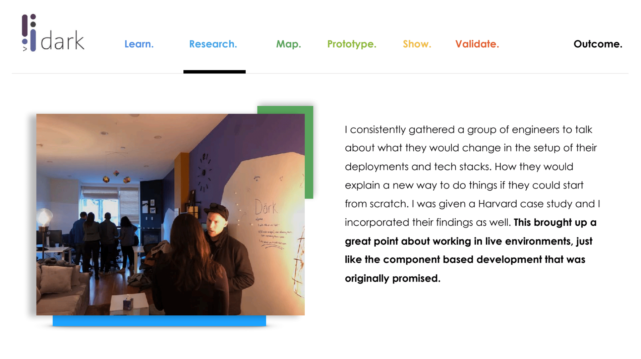Image resolution: width=641 pixels, height=359 pixels.
Task: Open the Learn. tab
Action: 139,44
